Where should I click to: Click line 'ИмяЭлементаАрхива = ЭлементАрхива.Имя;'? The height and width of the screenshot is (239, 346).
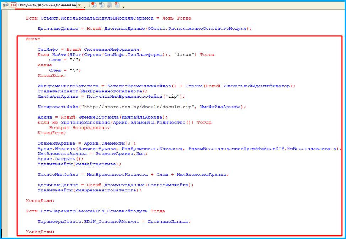92,154
